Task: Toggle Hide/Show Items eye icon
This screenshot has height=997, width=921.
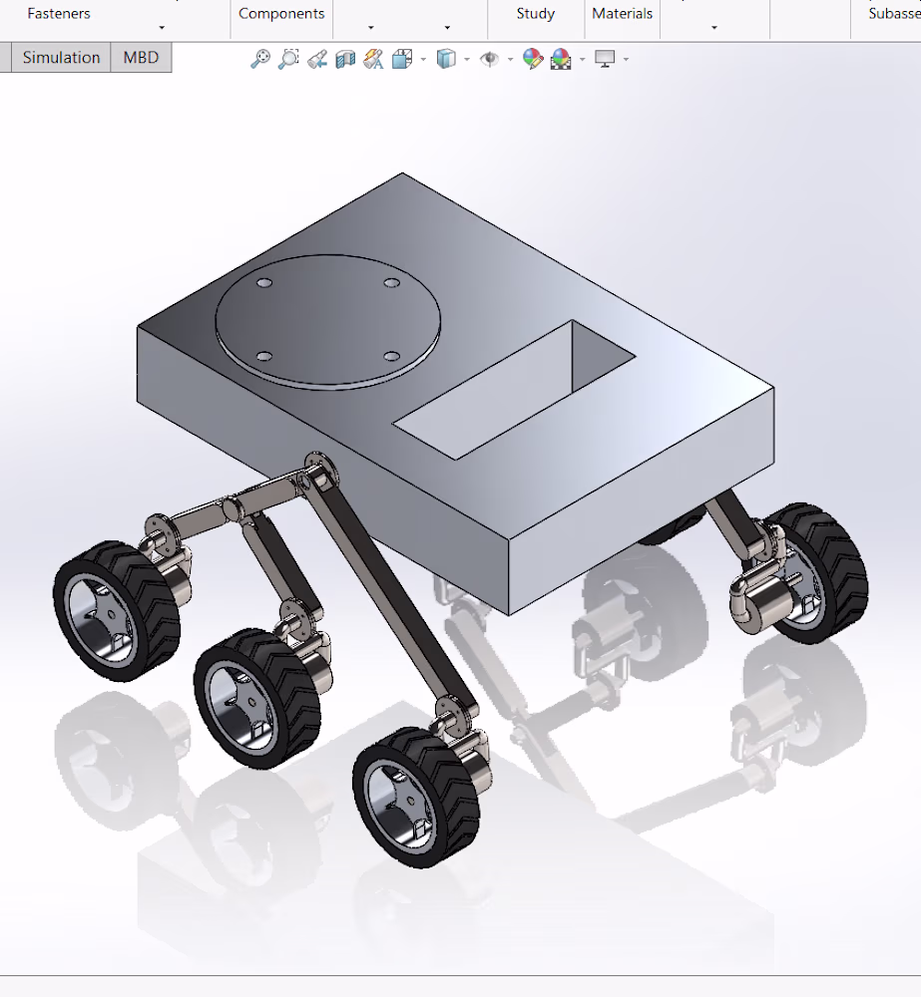Action: [x=490, y=59]
